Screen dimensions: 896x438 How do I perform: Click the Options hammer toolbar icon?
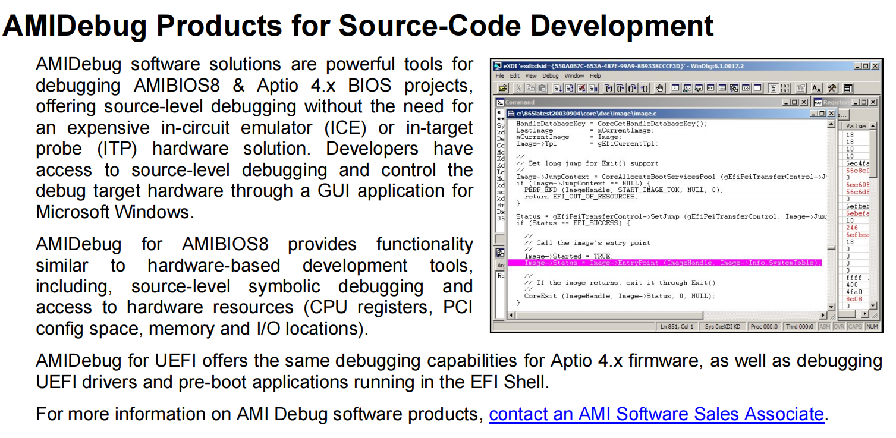832,88
